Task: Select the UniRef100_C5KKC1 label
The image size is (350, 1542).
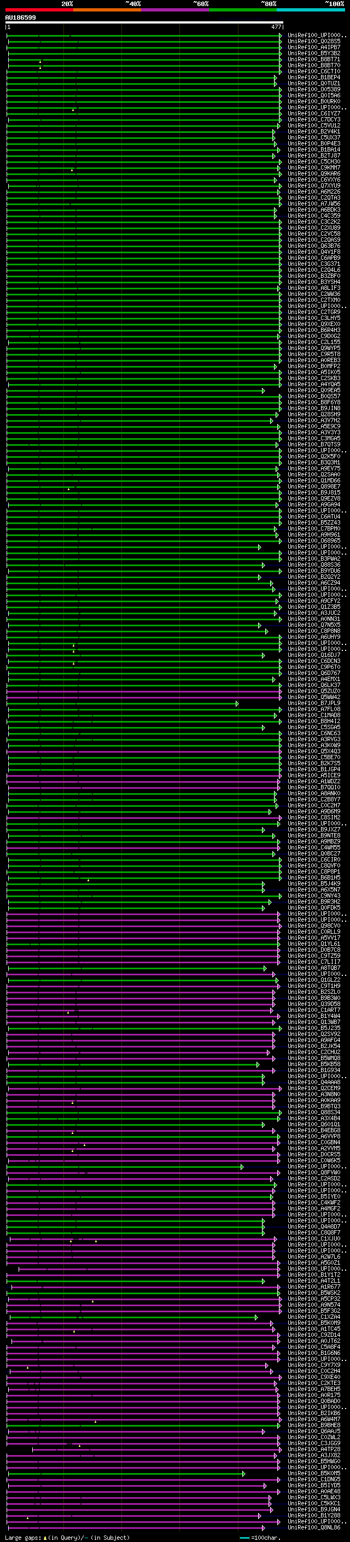Action: click(314, 1503)
